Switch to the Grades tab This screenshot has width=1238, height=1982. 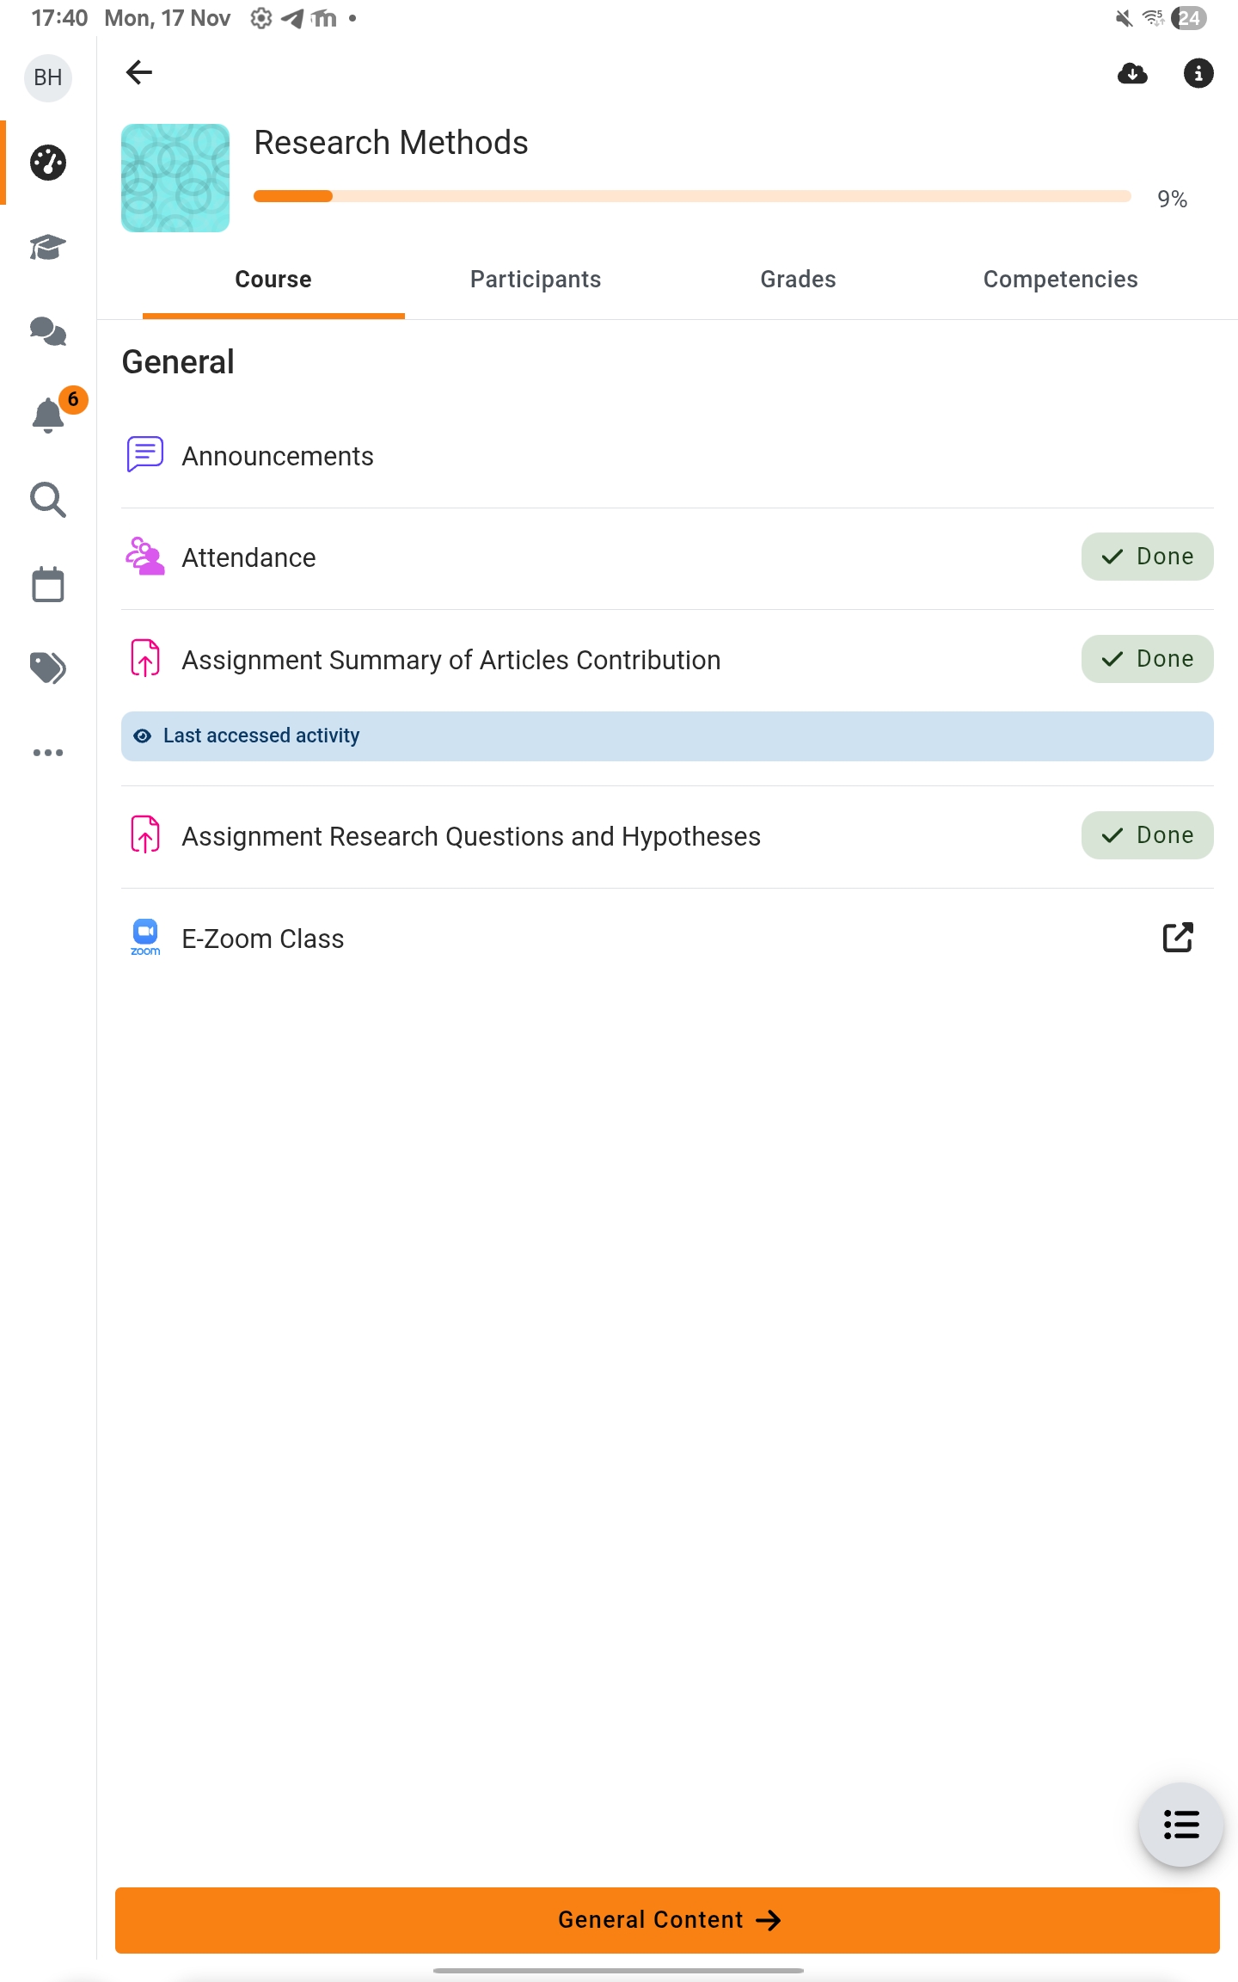click(798, 280)
